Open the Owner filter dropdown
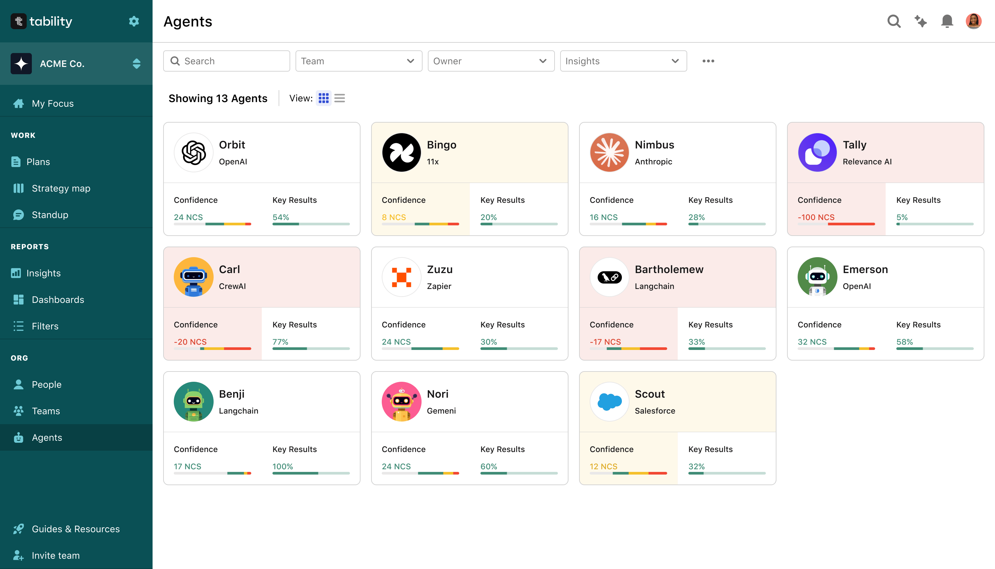This screenshot has height=569, width=995. click(x=491, y=61)
